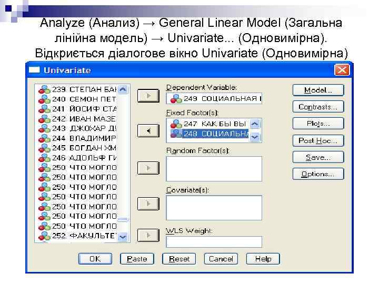The image size is (379, 284).
Task: Click the icon beside 245 БОГДАН
Action: tap(44, 148)
